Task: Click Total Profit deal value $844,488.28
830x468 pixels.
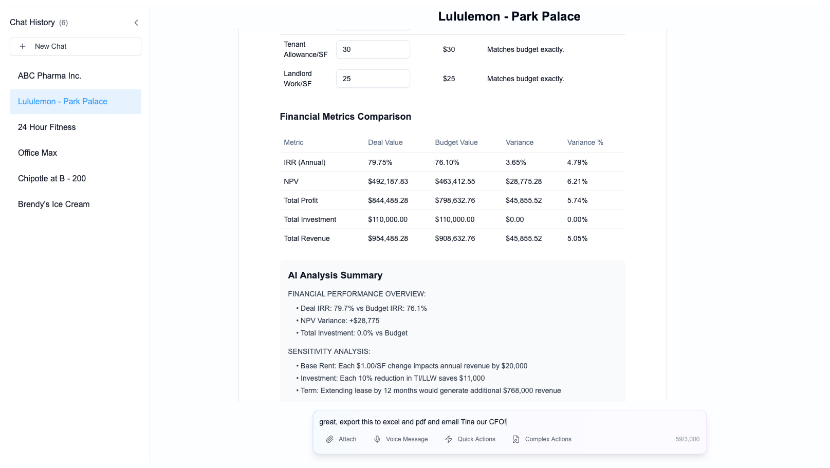Action: tap(388, 200)
